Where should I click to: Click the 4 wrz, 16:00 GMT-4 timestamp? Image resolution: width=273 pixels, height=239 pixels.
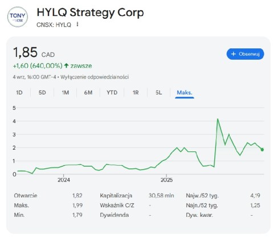click(34, 77)
